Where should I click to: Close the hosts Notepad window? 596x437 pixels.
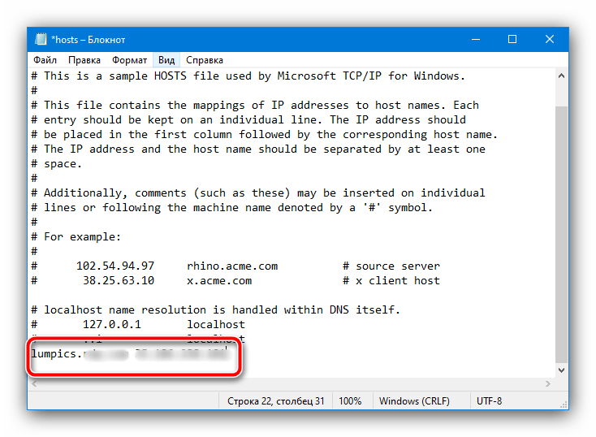coord(549,39)
